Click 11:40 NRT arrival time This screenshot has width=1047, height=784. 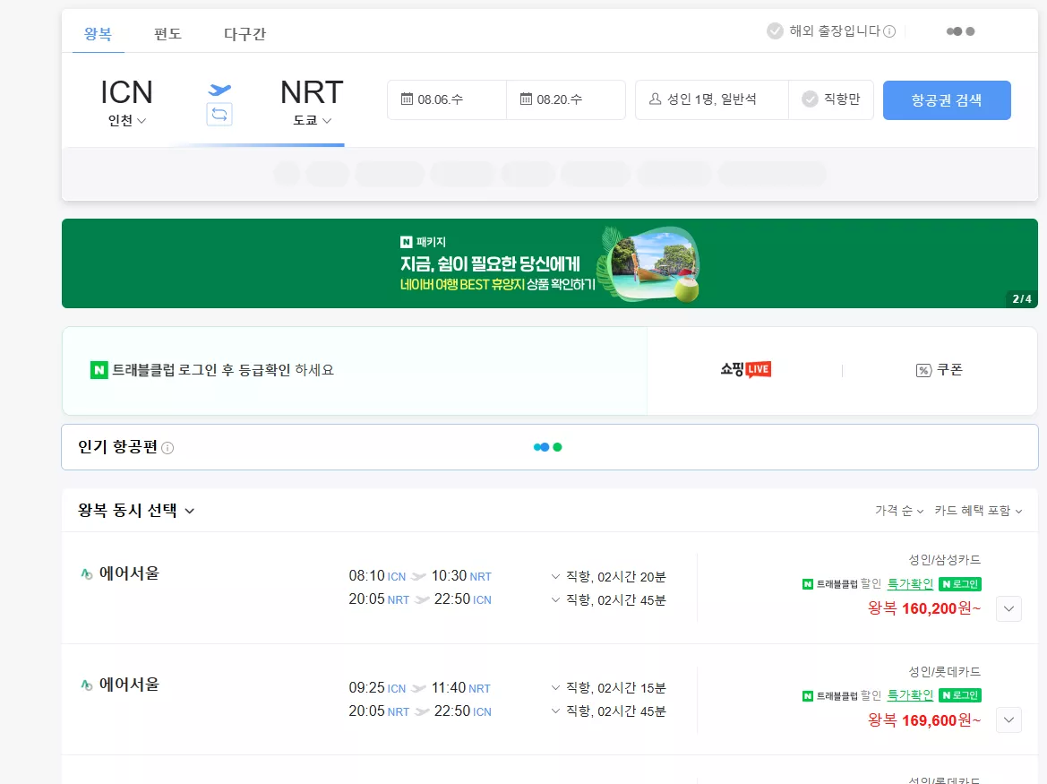[460, 687]
